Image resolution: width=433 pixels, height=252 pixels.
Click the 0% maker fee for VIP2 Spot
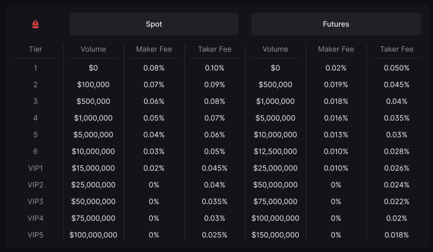click(x=154, y=185)
